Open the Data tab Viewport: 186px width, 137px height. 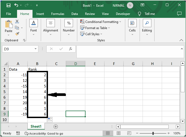[x=75, y=14]
